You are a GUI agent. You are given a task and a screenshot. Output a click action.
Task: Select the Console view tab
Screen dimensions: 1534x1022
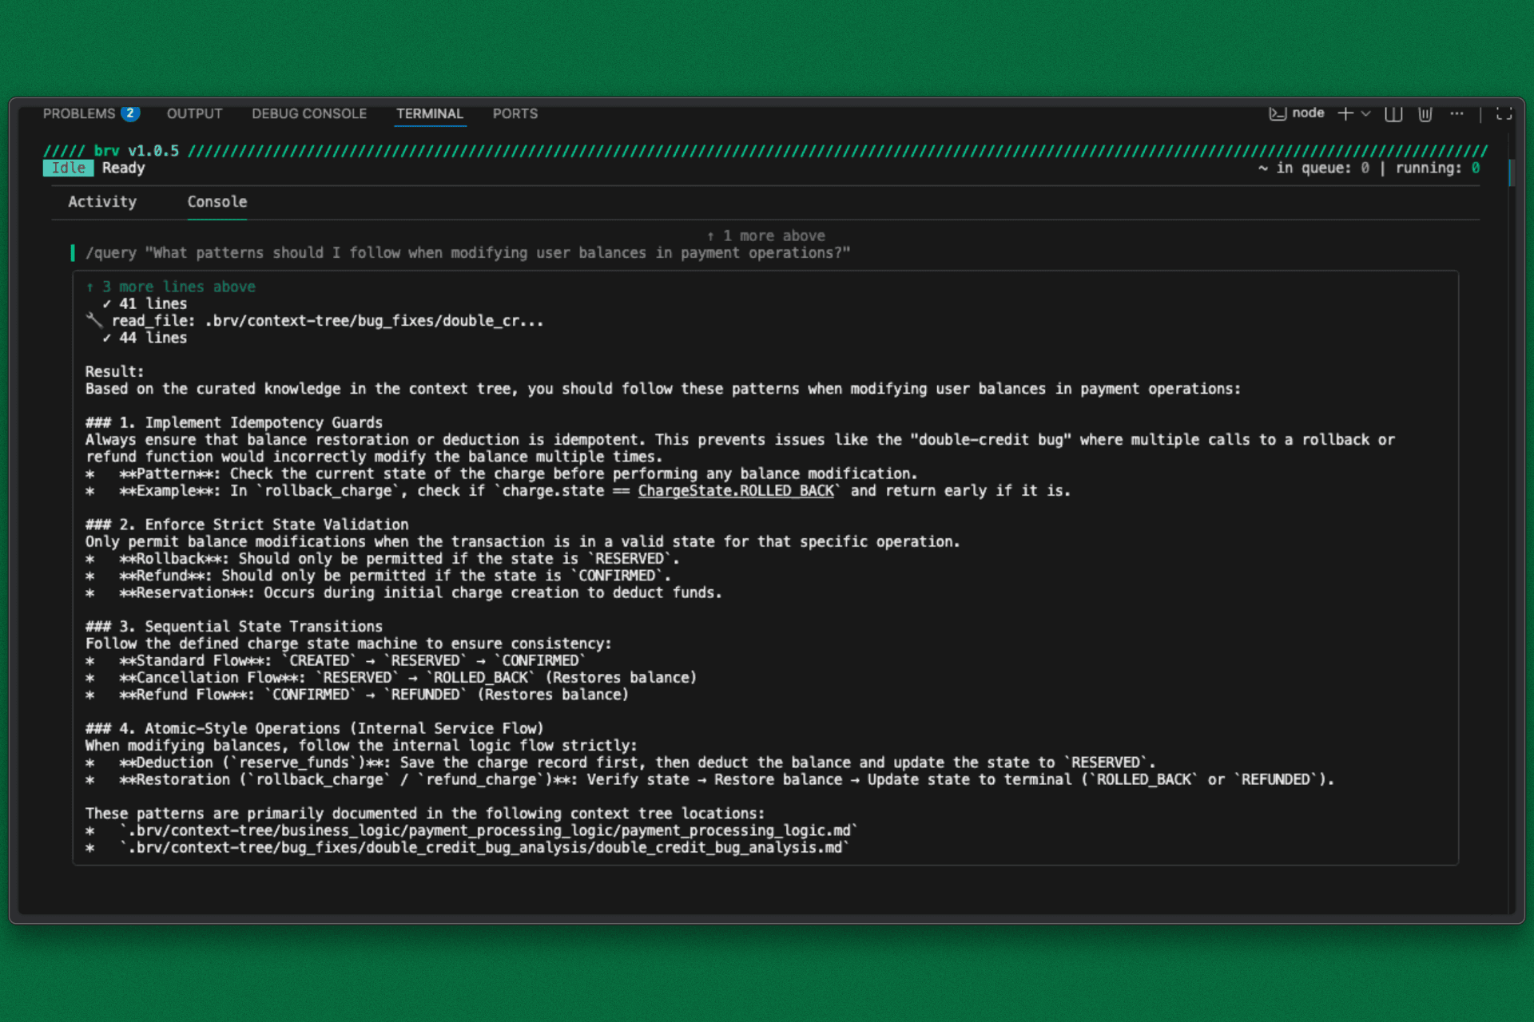pos(217,202)
